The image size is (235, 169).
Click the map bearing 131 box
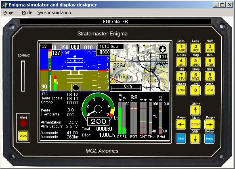163,57
